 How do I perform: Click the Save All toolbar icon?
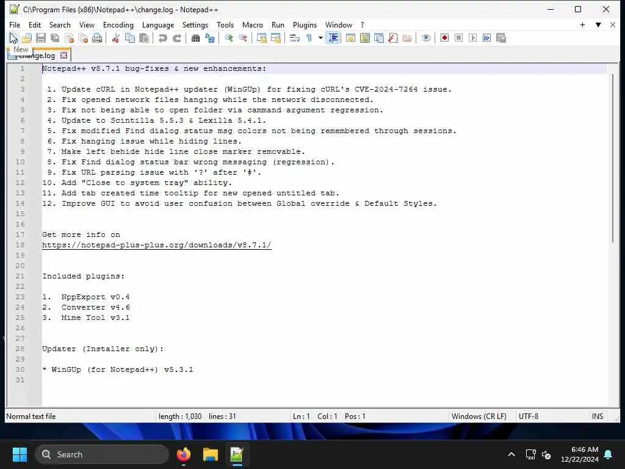tap(55, 38)
